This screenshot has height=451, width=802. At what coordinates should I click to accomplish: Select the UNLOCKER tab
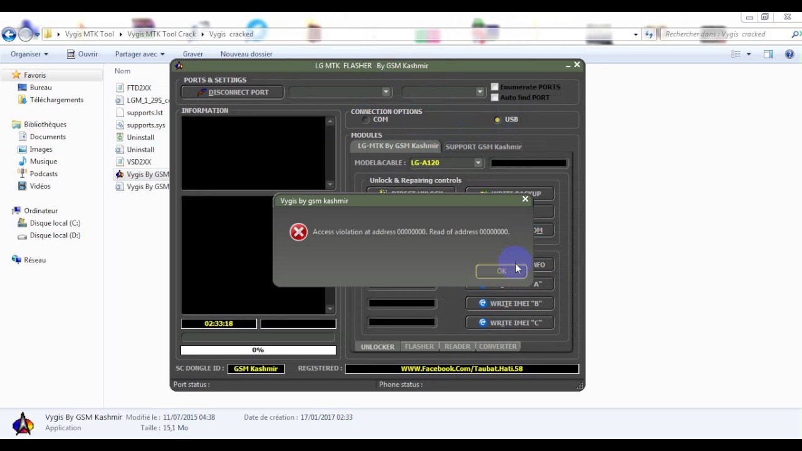coord(378,346)
